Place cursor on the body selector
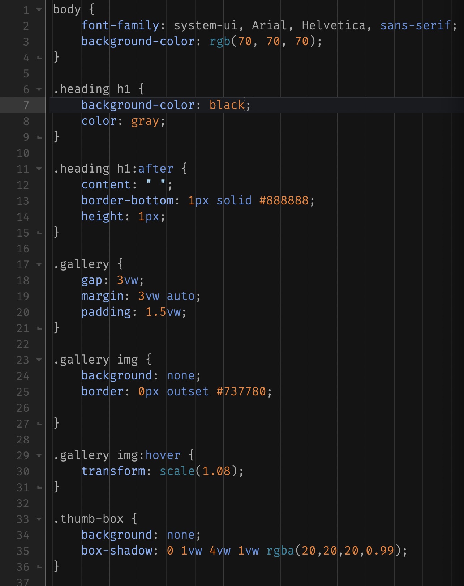Image resolution: width=464 pixels, height=586 pixels. (x=67, y=10)
